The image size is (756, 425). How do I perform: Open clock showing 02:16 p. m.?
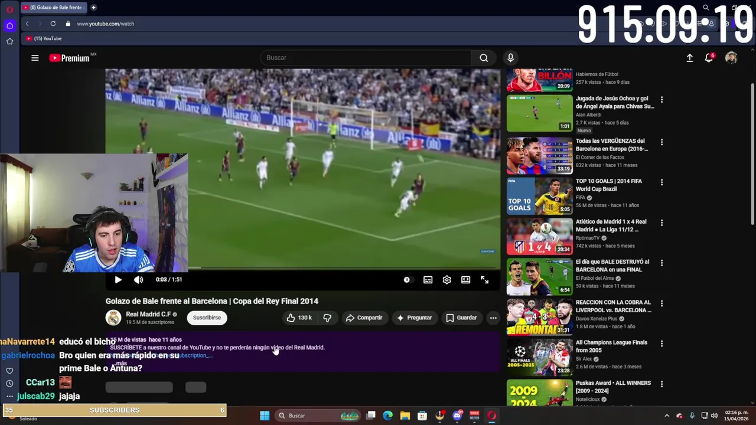coord(737,416)
